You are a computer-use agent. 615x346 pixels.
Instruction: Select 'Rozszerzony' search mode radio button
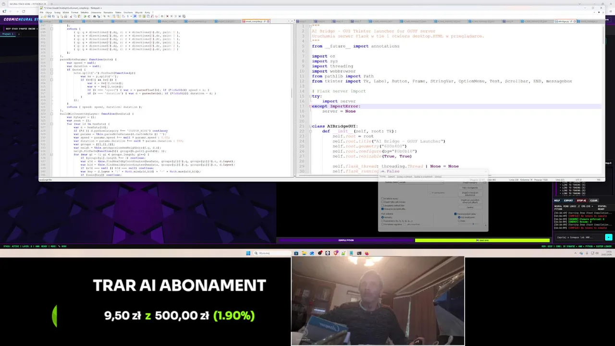[382, 221]
